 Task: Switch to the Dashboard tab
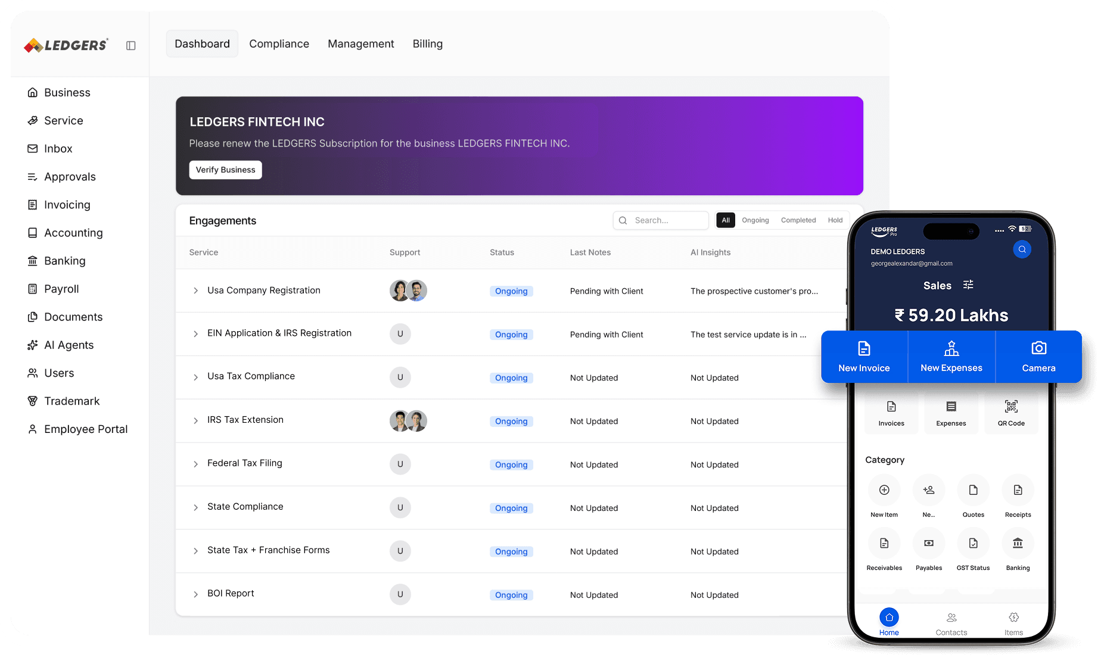[x=202, y=44]
